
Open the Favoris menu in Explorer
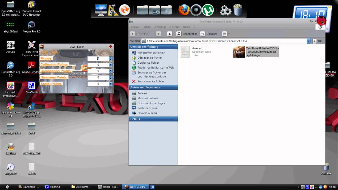point(175,27)
